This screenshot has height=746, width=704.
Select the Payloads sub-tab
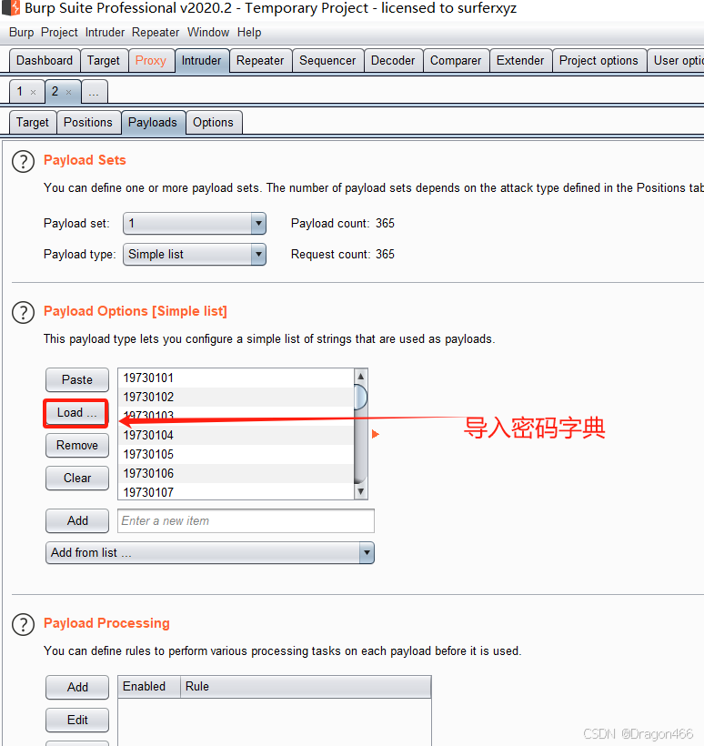[x=153, y=122]
